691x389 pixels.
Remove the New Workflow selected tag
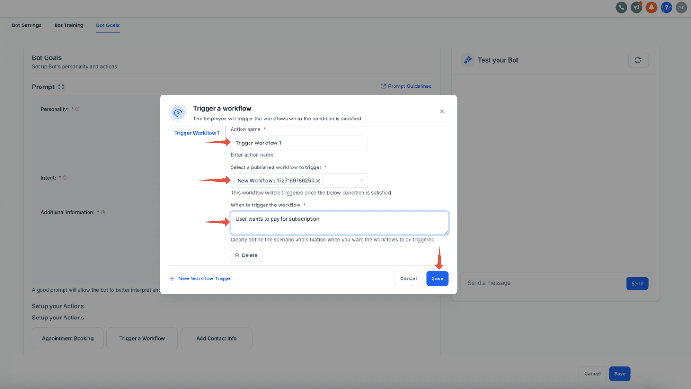click(x=318, y=181)
